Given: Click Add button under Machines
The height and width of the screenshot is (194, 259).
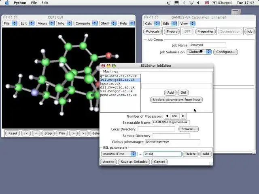Looking at the screenshot, I should click(170, 93).
